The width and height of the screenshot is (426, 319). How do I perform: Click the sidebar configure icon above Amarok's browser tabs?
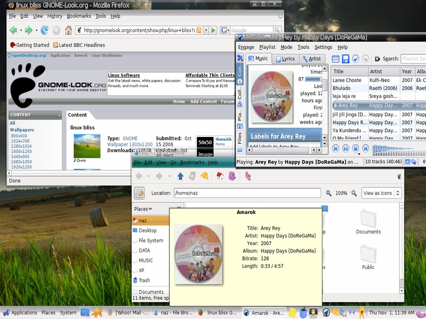[x=240, y=58]
